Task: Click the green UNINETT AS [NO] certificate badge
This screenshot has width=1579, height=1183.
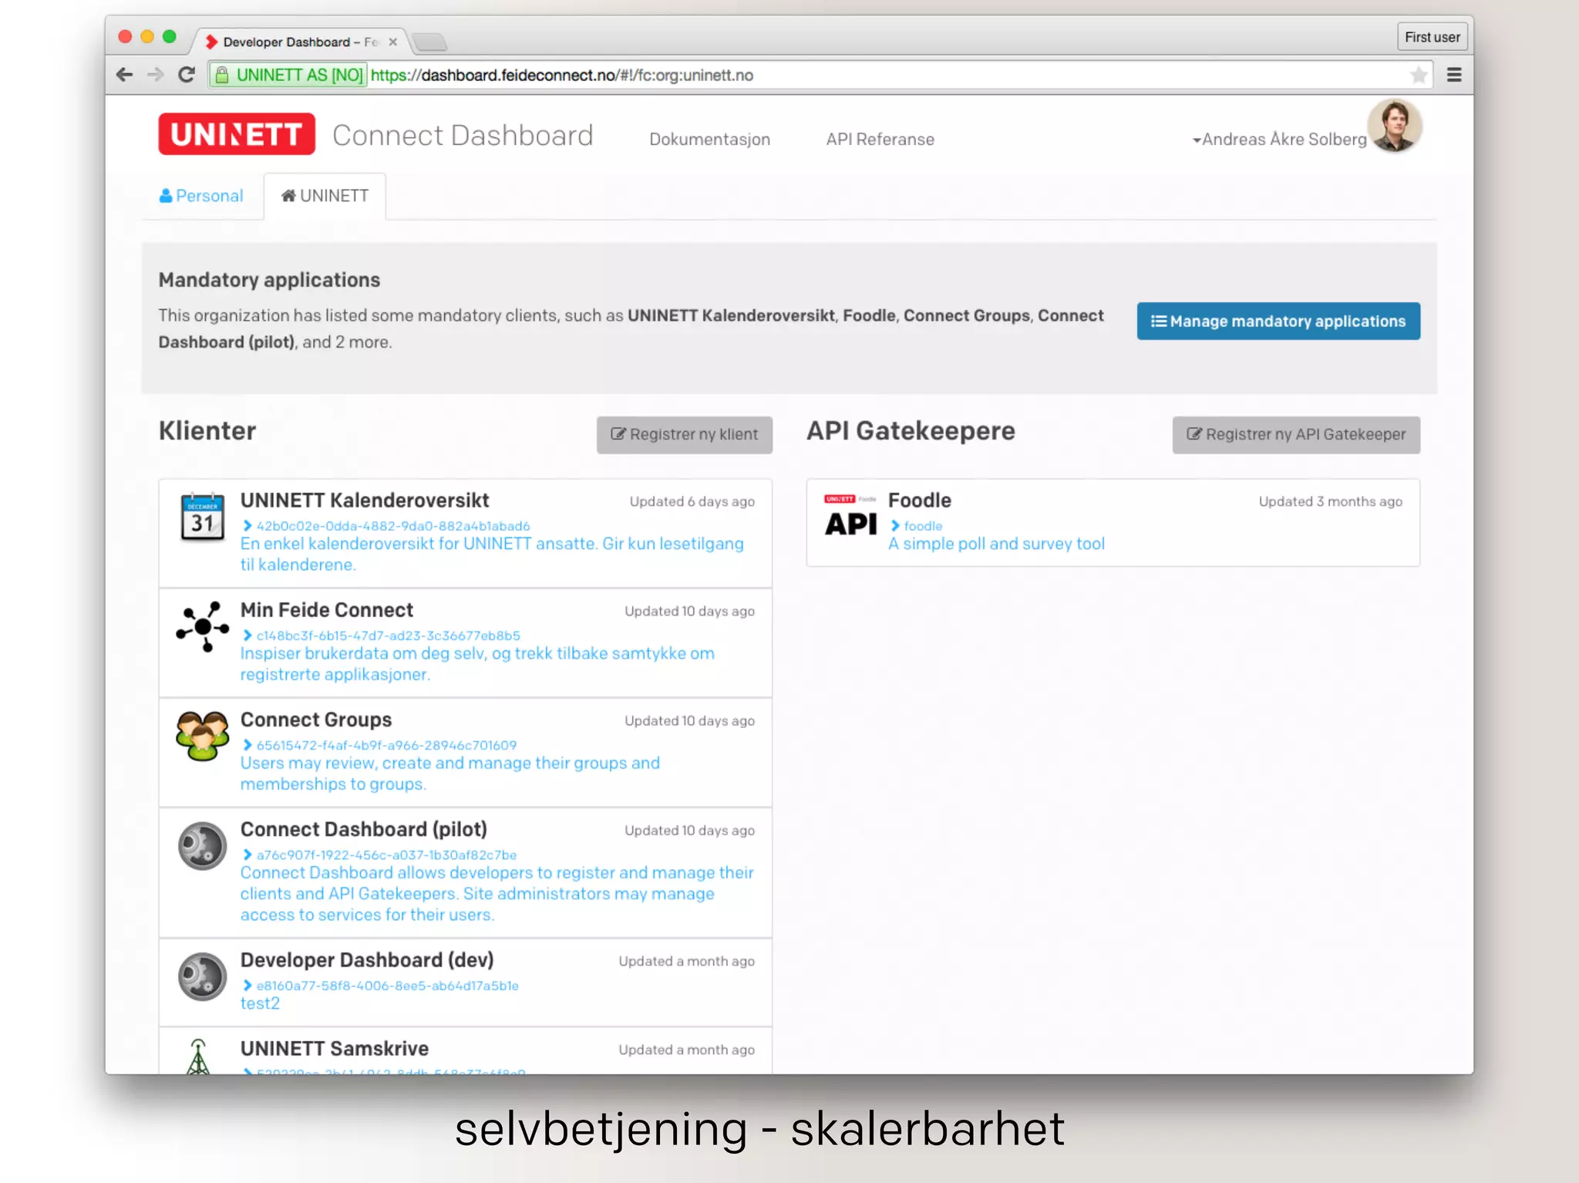Action: tap(288, 75)
